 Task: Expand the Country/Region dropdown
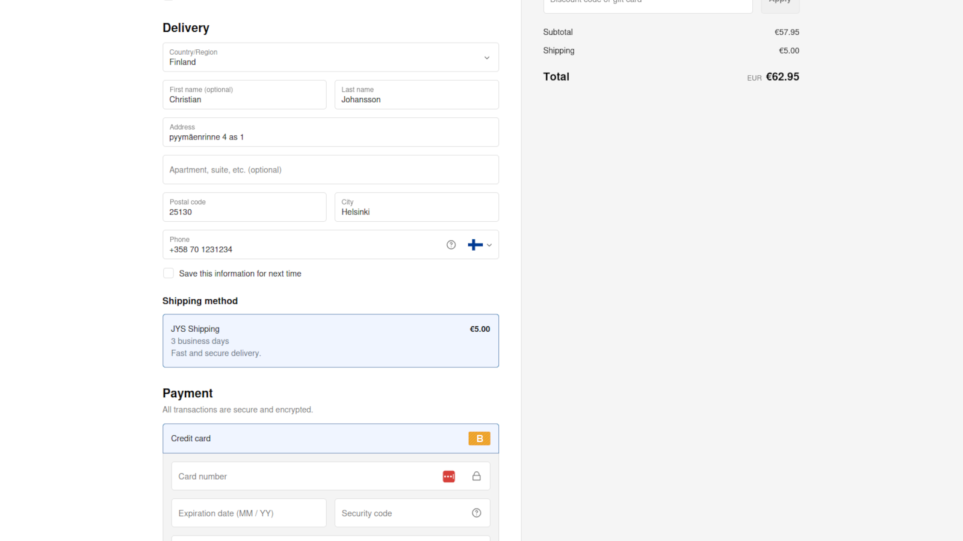[330, 58]
